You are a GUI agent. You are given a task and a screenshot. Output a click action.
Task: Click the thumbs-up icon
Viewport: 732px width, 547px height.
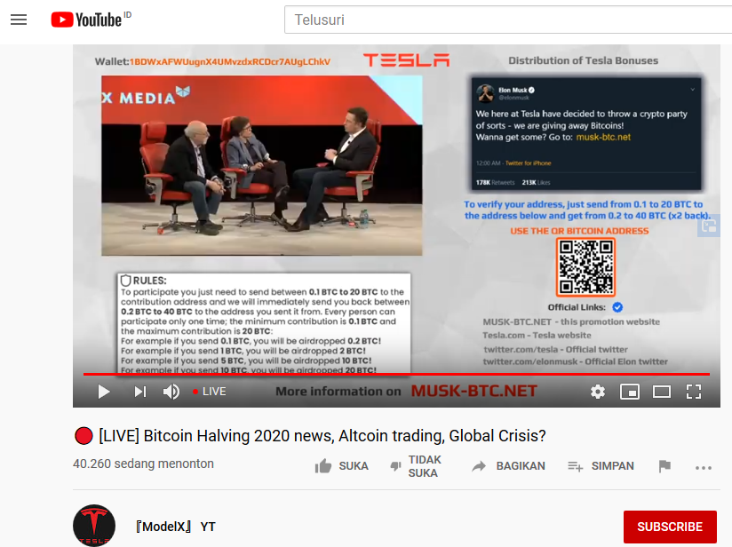[323, 466]
